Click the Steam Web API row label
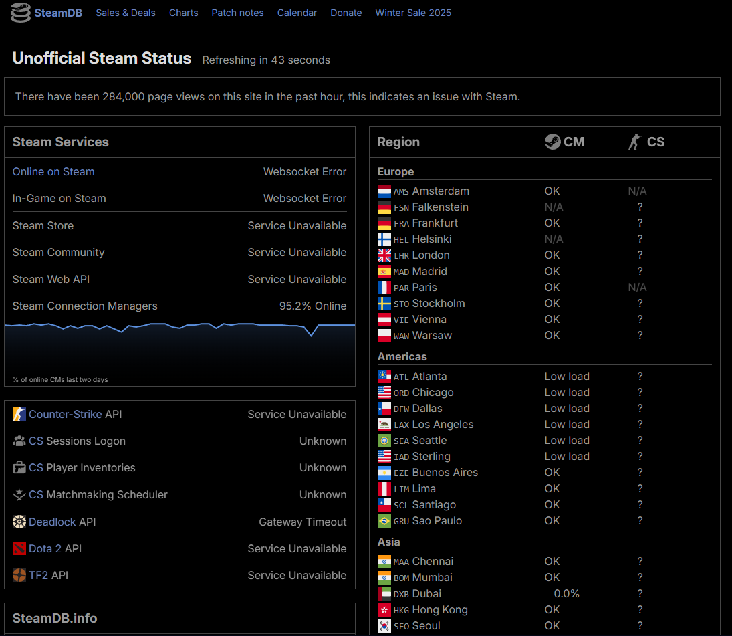This screenshot has width=732, height=636. 51,279
